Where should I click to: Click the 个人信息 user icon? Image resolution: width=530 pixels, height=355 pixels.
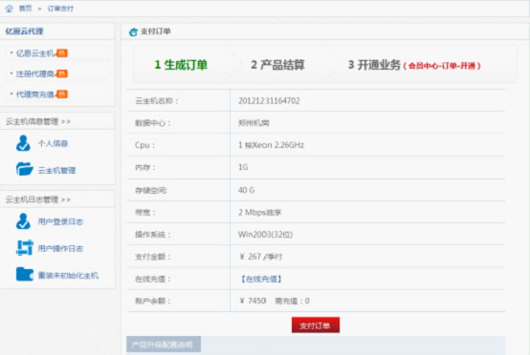[23, 143]
